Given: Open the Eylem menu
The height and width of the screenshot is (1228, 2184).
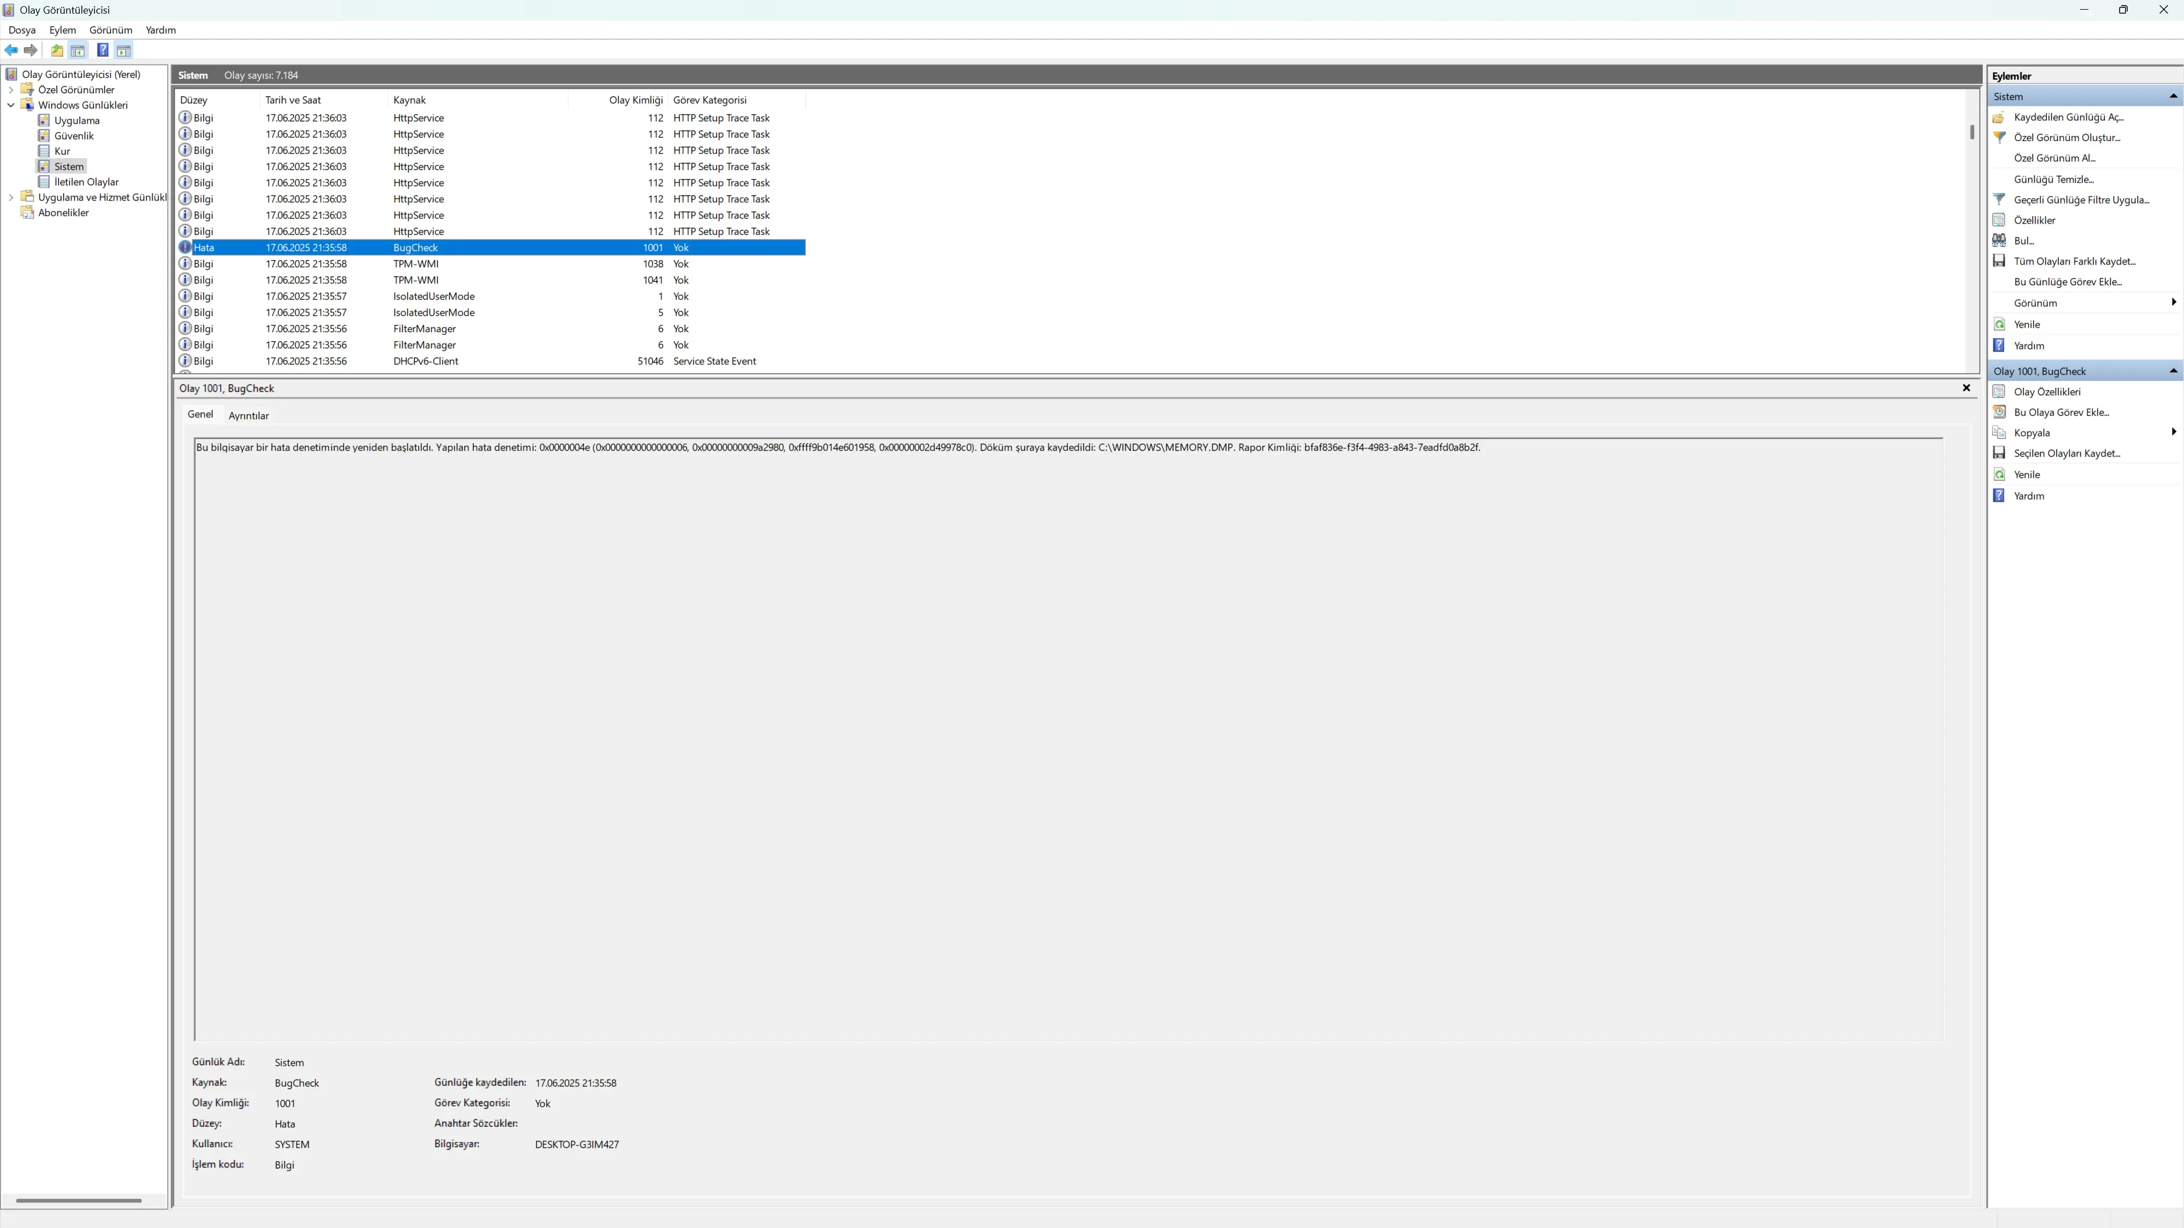Looking at the screenshot, I should pyautogui.click(x=62, y=30).
